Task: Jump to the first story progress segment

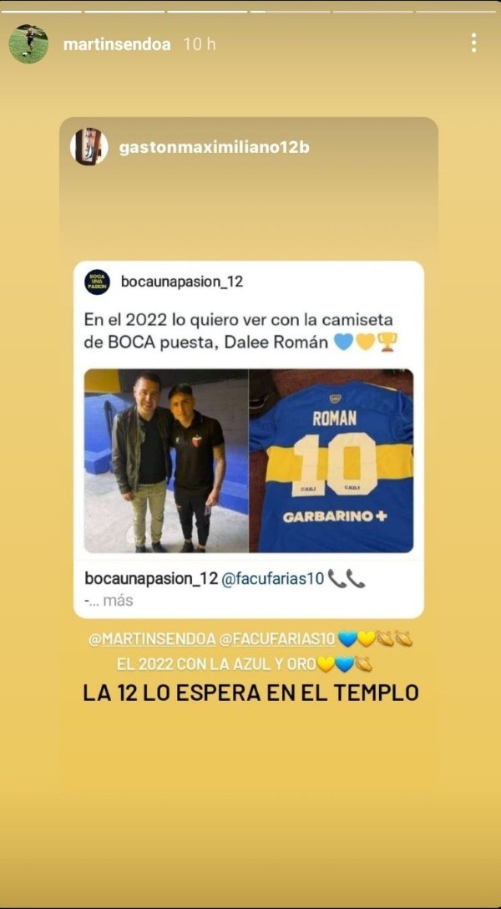Action: pyautogui.click(x=41, y=11)
